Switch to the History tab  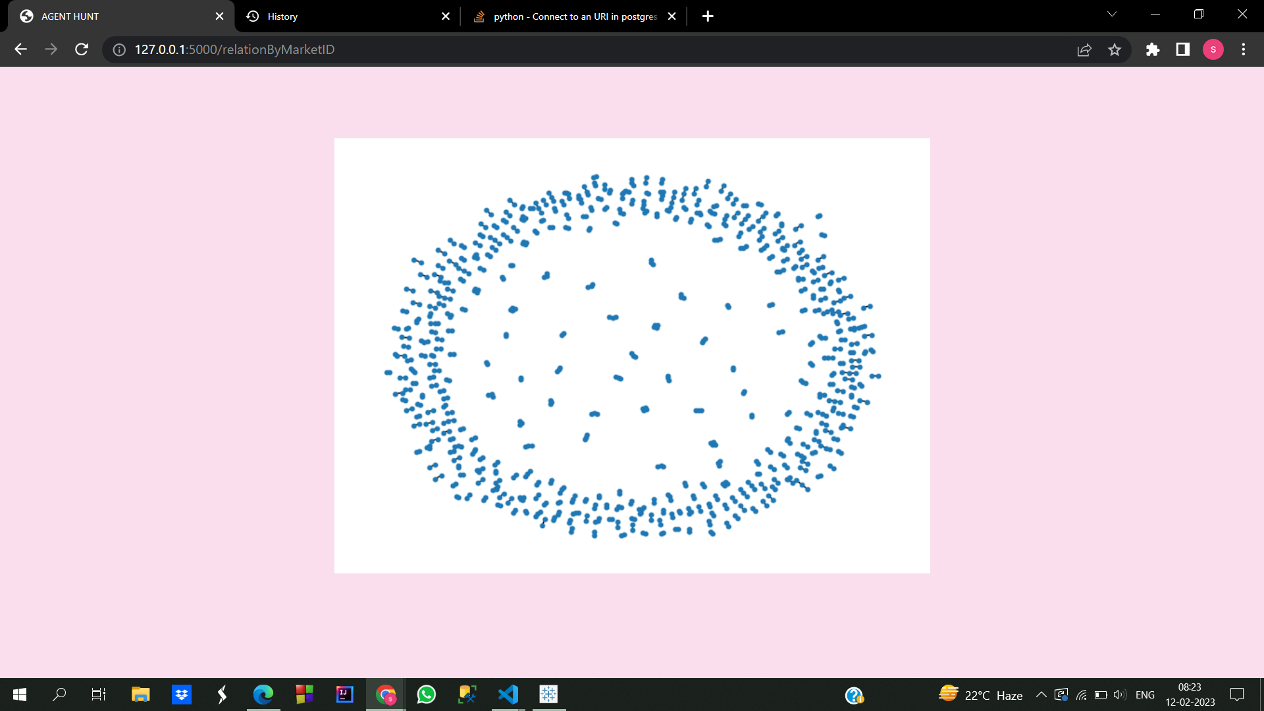pyautogui.click(x=342, y=16)
